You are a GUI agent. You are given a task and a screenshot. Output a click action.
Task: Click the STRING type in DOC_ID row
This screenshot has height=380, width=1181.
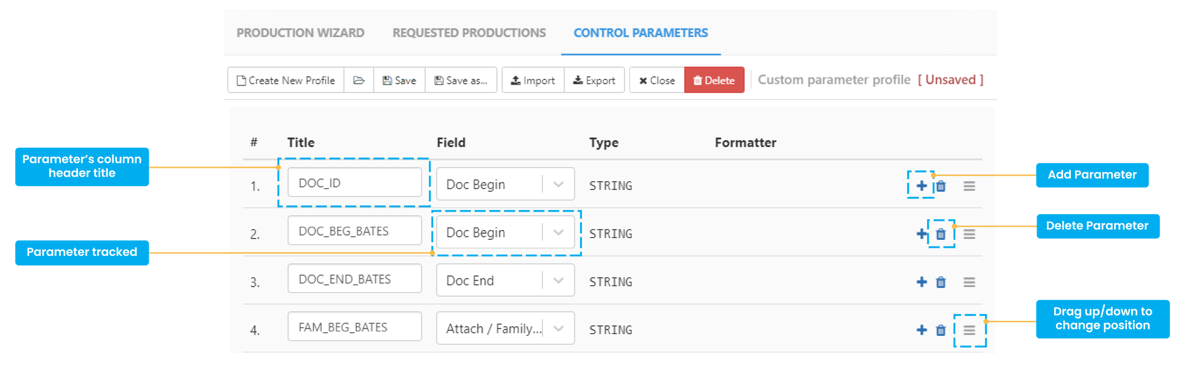(x=611, y=186)
